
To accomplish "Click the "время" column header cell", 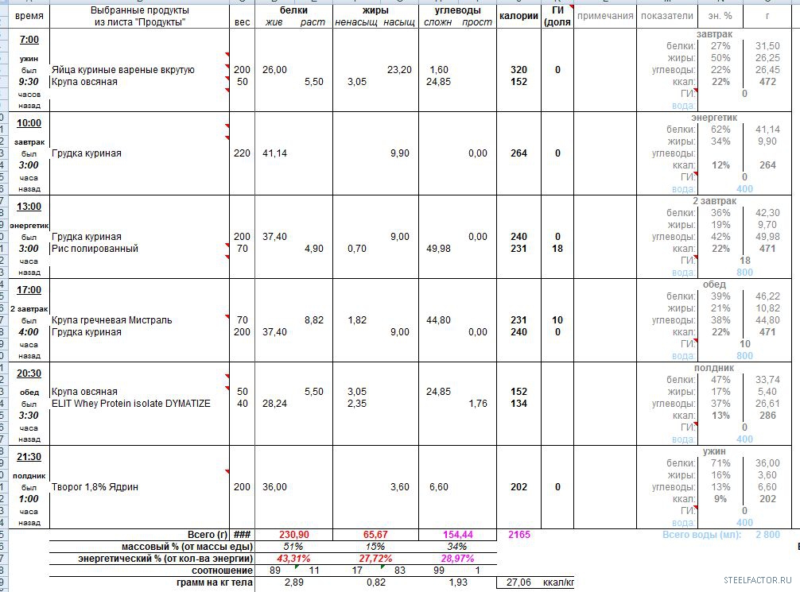I will (29, 16).
